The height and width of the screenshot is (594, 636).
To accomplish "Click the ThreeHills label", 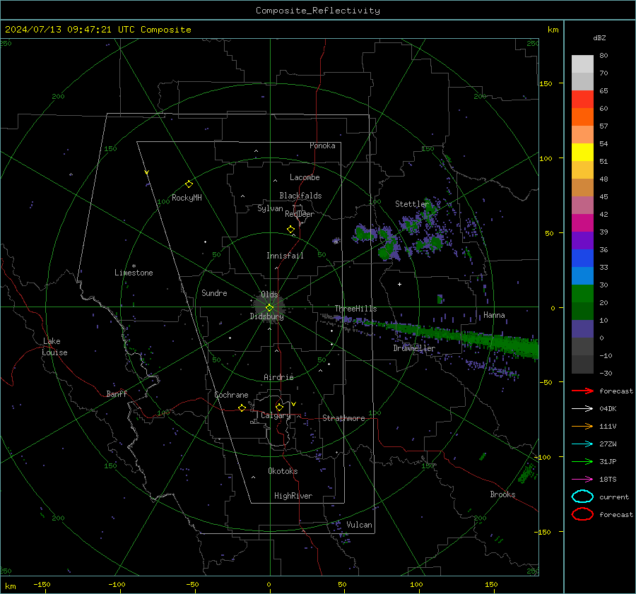I will pyautogui.click(x=355, y=309).
